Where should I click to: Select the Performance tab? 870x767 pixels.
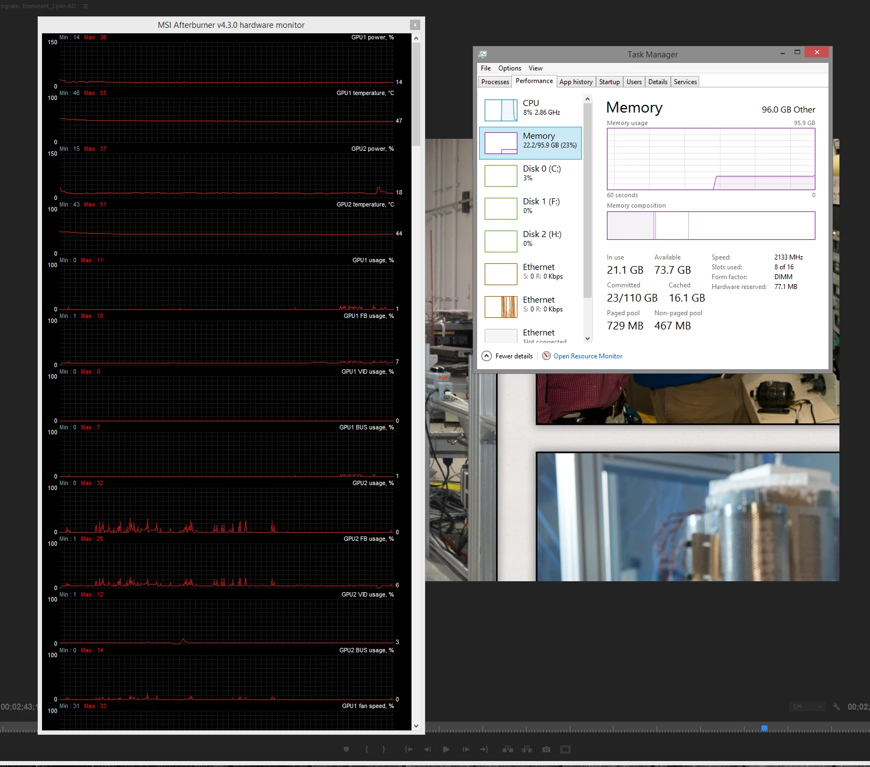click(x=534, y=81)
